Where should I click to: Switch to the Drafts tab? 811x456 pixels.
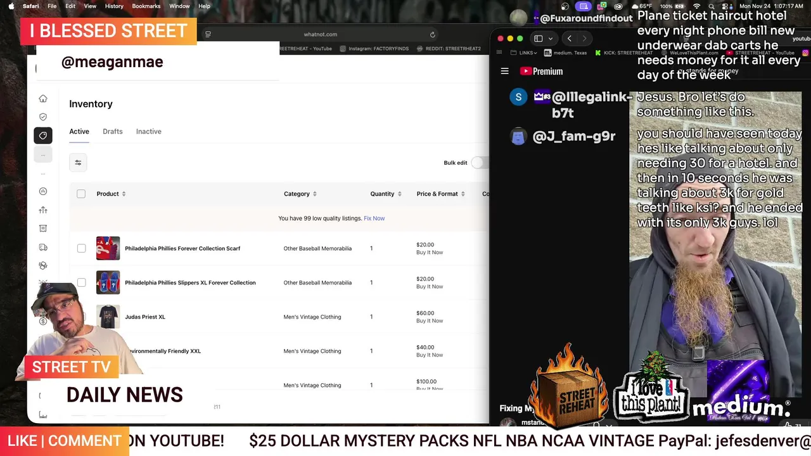[113, 131]
